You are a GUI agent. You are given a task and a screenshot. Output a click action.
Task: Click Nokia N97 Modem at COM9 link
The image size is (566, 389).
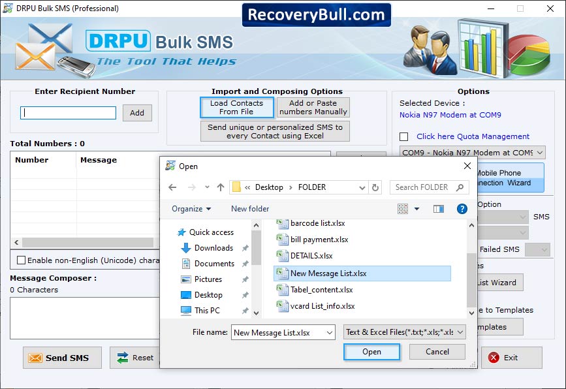pos(450,115)
